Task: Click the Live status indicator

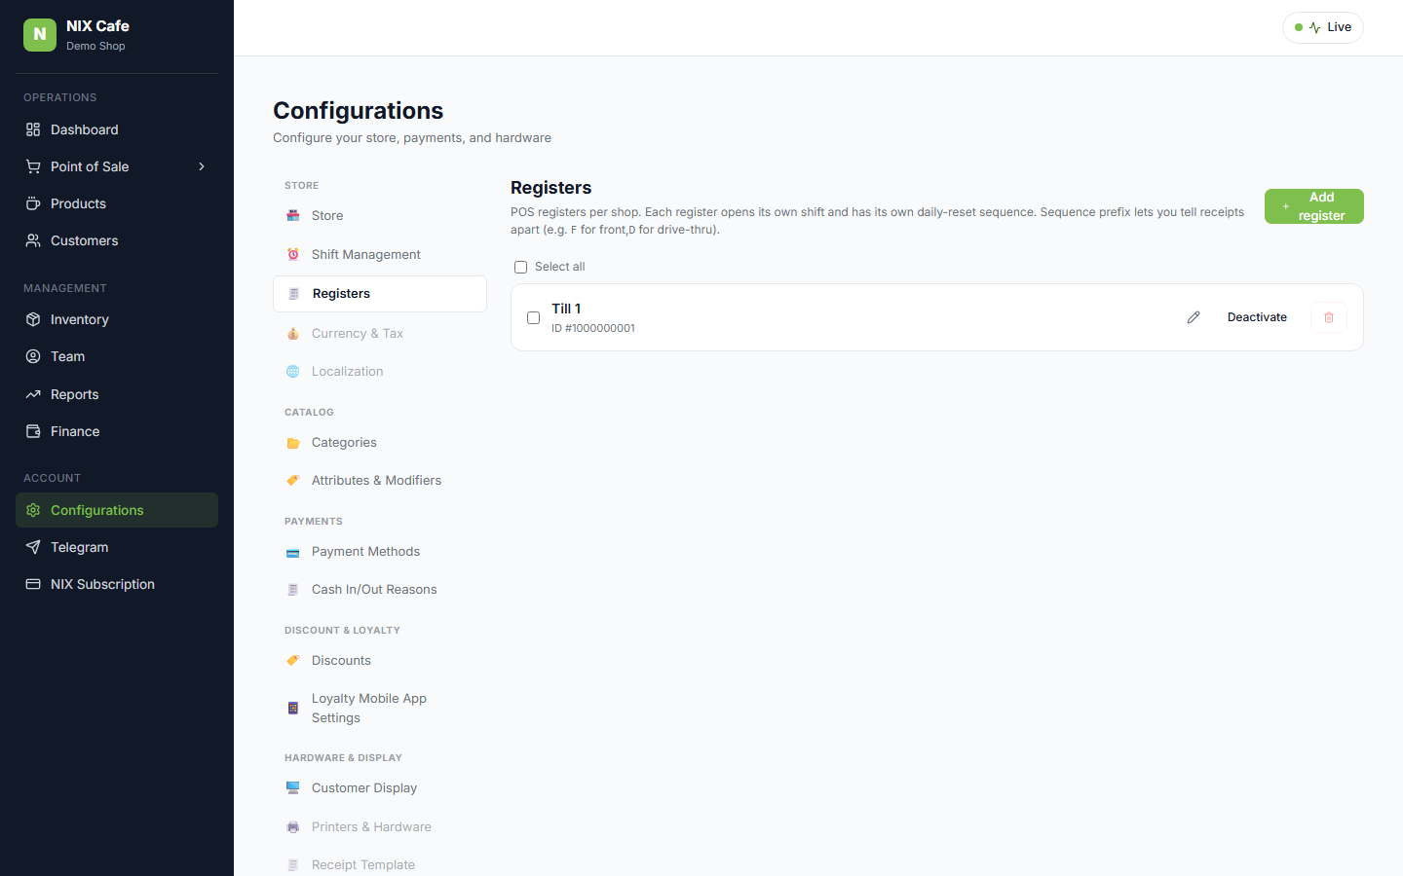Action: point(1323,27)
